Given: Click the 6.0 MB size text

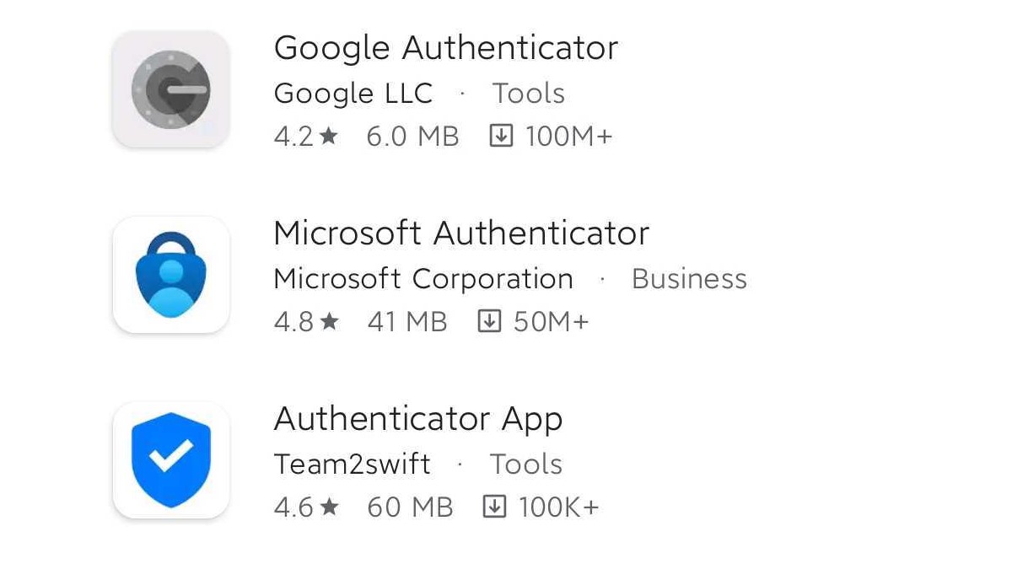Looking at the screenshot, I should [x=412, y=136].
